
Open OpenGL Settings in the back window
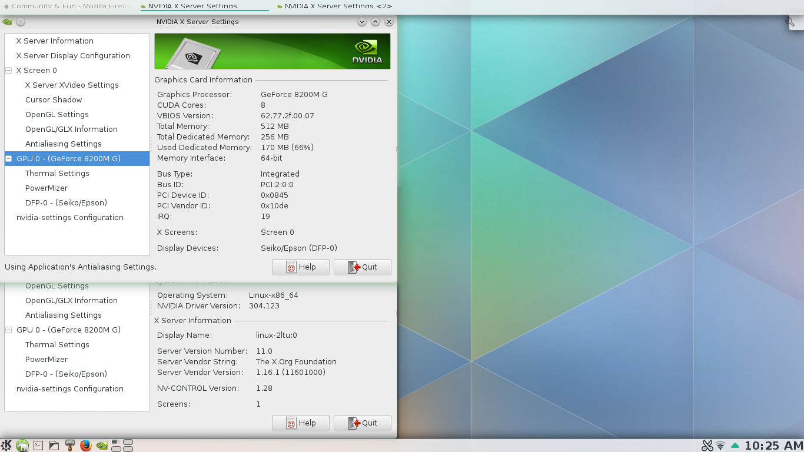(57, 285)
